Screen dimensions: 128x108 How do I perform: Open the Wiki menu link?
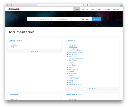click(92, 9)
